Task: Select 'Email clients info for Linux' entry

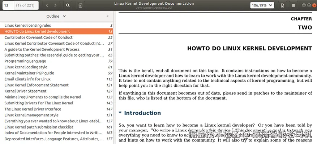Action: [56, 79]
